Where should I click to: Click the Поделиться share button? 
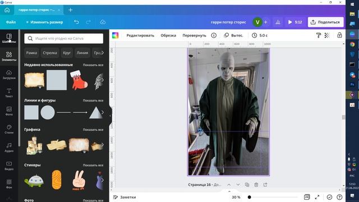[x=325, y=22]
